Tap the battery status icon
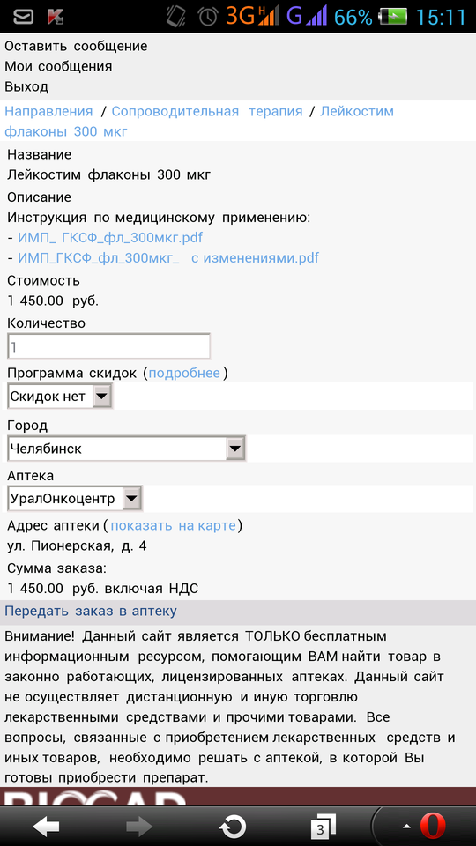 click(393, 17)
